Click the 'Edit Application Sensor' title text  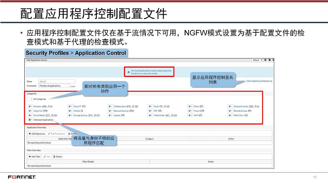click(x=37, y=60)
